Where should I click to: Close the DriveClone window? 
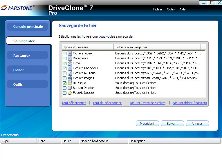pos(219,3)
